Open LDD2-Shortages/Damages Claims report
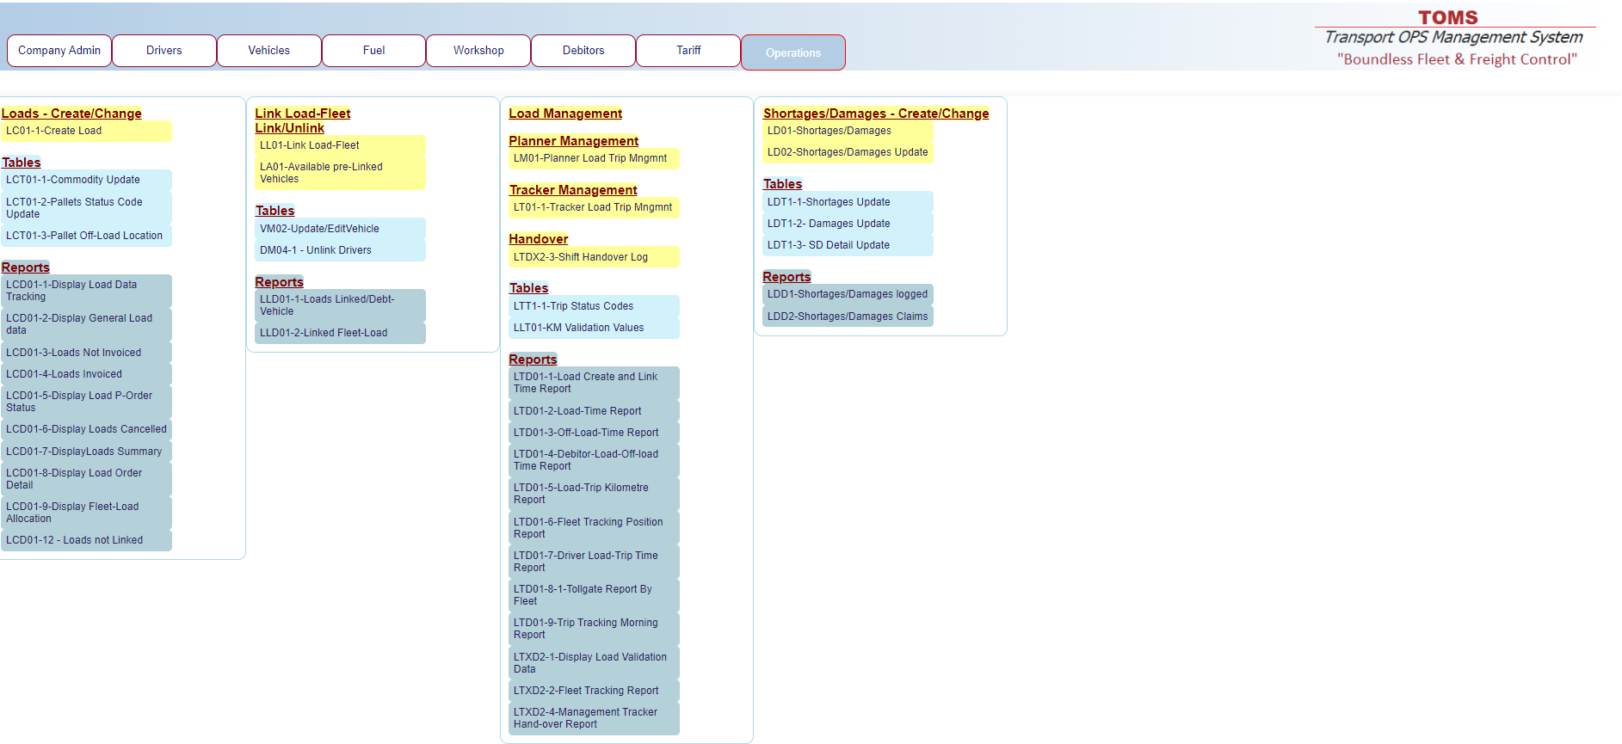 (x=848, y=317)
